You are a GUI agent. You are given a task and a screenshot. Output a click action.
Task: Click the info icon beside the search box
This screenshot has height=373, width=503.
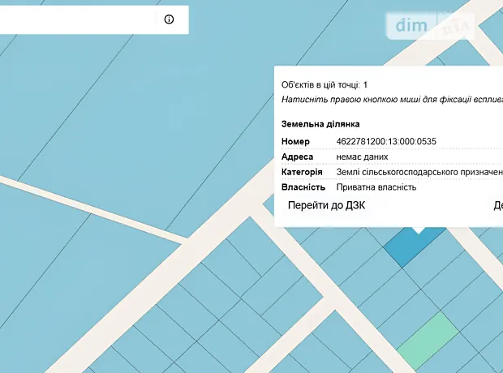point(169,19)
